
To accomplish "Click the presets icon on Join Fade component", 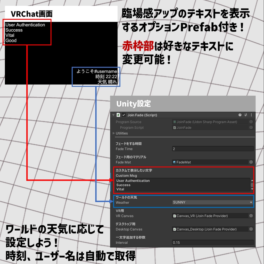I will pyautogui.click(x=245, y=115).
